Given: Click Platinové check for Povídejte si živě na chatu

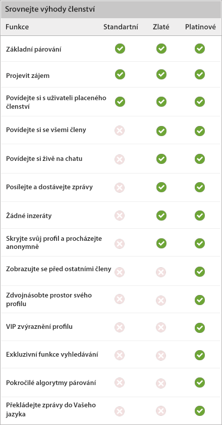Looking at the screenshot, I should coord(200,159).
